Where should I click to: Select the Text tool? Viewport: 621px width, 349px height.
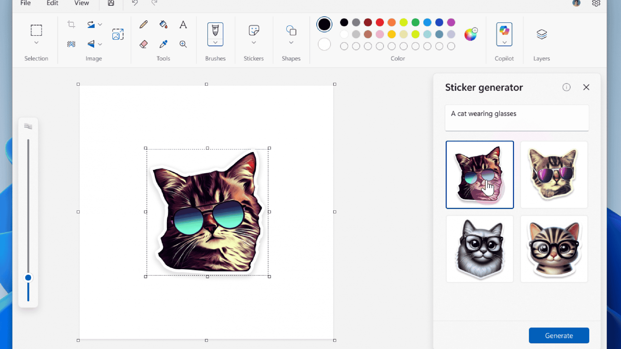[183, 25]
